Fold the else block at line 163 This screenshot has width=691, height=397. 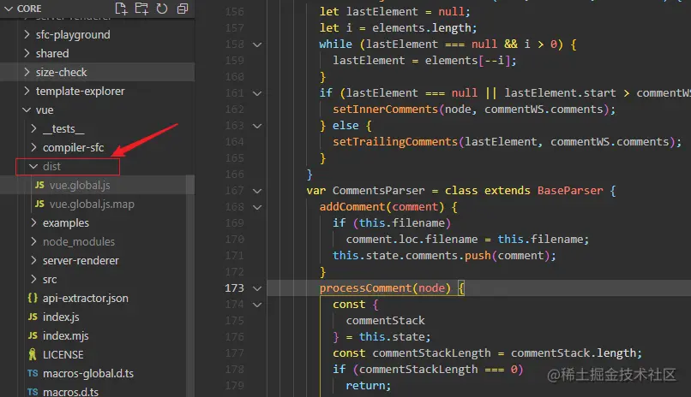(257, 126)
